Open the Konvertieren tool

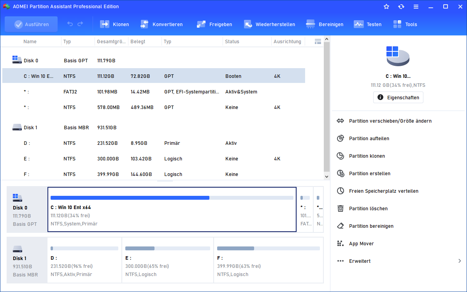point(145,24)
